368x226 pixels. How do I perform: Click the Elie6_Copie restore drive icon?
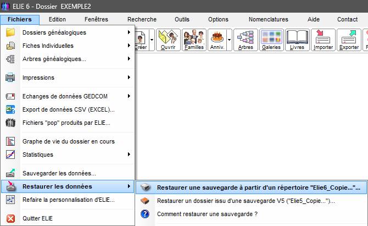[x=145, y=188]
